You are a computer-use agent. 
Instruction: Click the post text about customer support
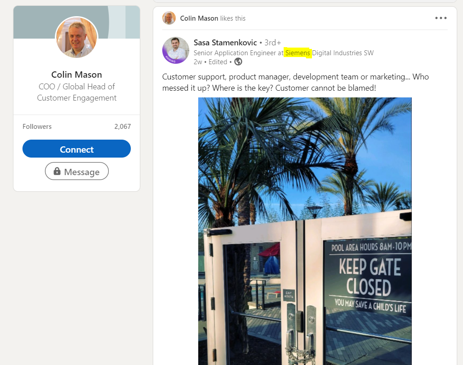295,82
